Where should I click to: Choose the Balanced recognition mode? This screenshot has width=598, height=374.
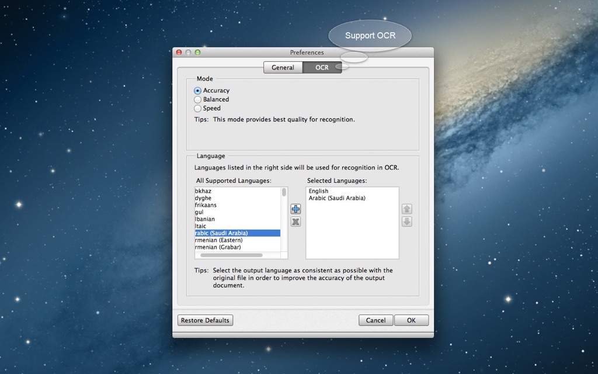tap(197, 99)
